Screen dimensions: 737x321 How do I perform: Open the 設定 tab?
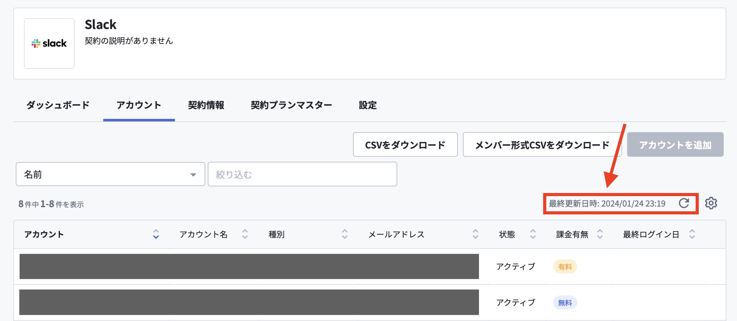(x=368, y=105)
